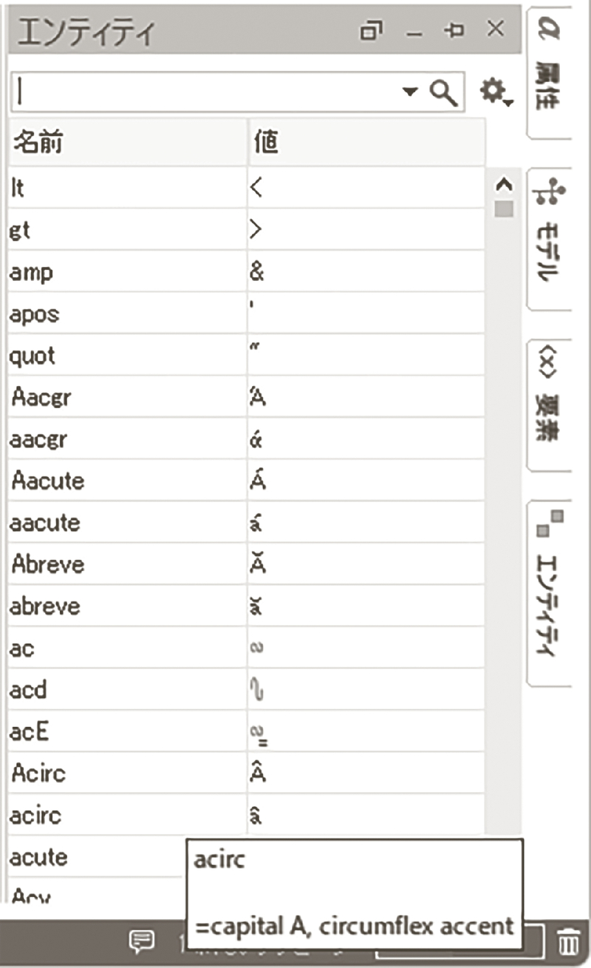Open the gear settings menu
The width and height of the screenshot is (591, 968).
493,92
